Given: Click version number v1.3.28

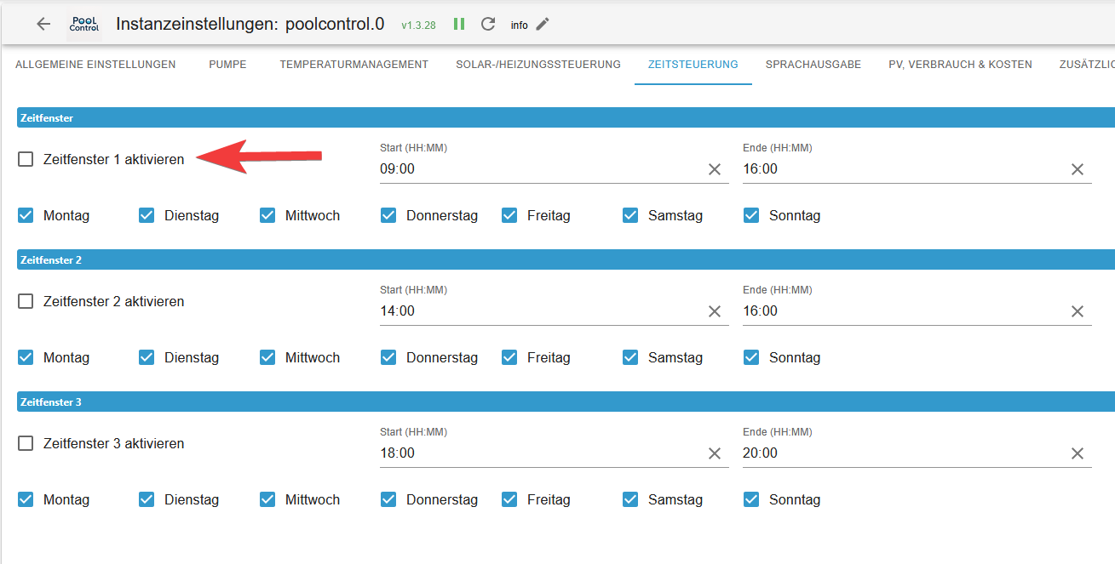Looking at the screenshot, I should pos(418,26).
